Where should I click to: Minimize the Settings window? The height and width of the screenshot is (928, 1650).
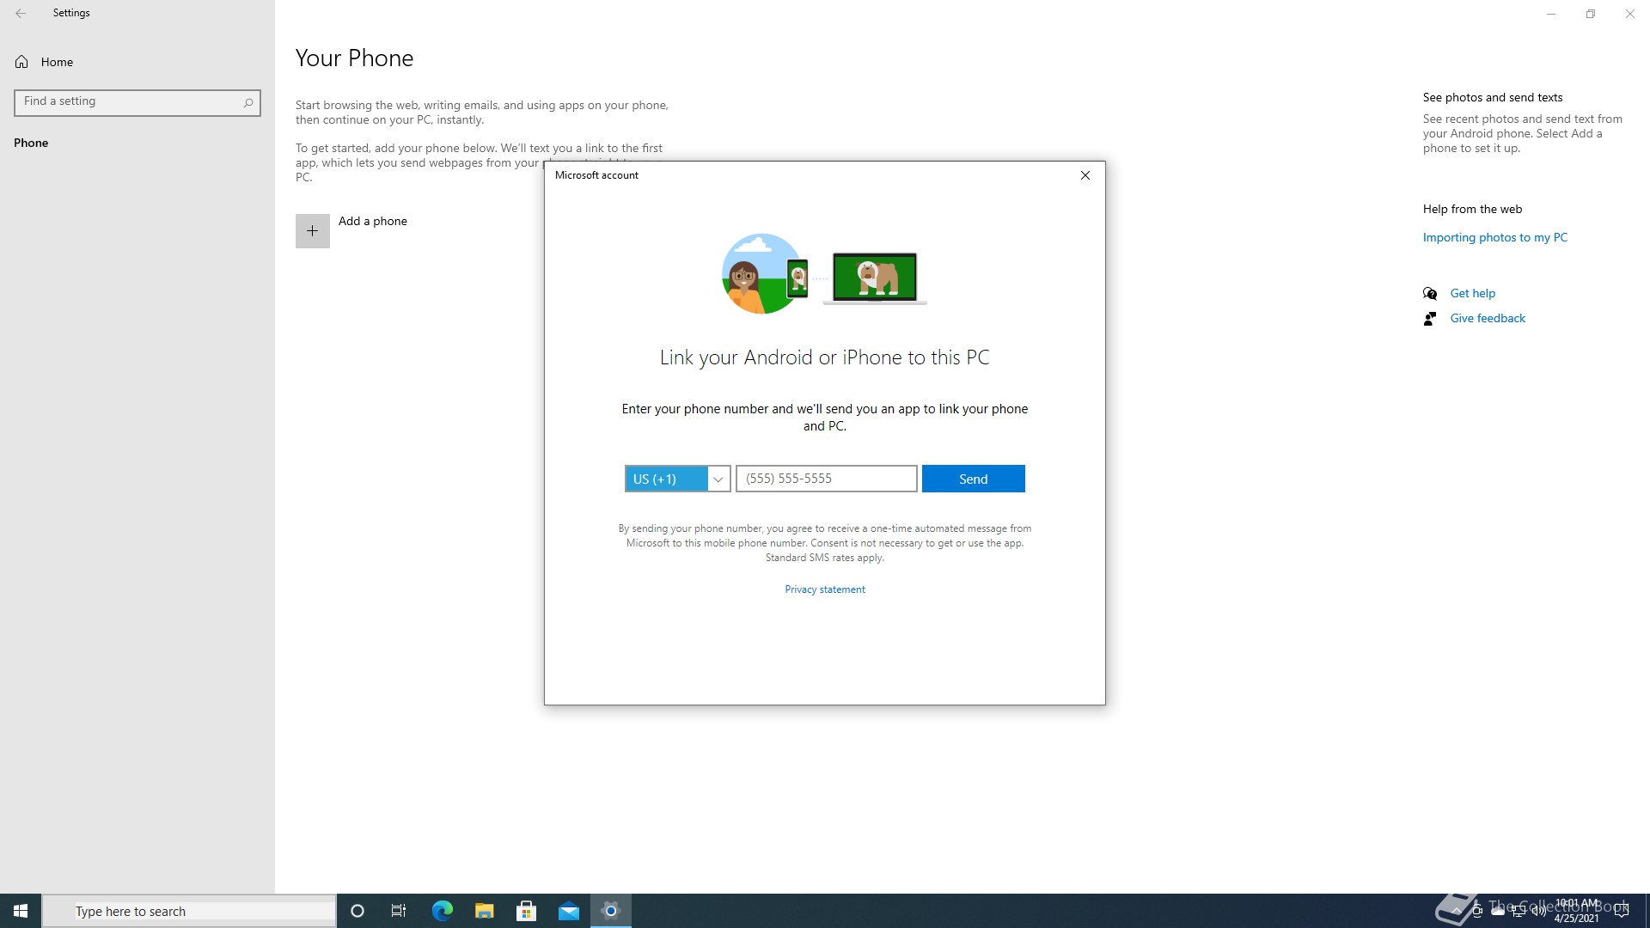1551,14
